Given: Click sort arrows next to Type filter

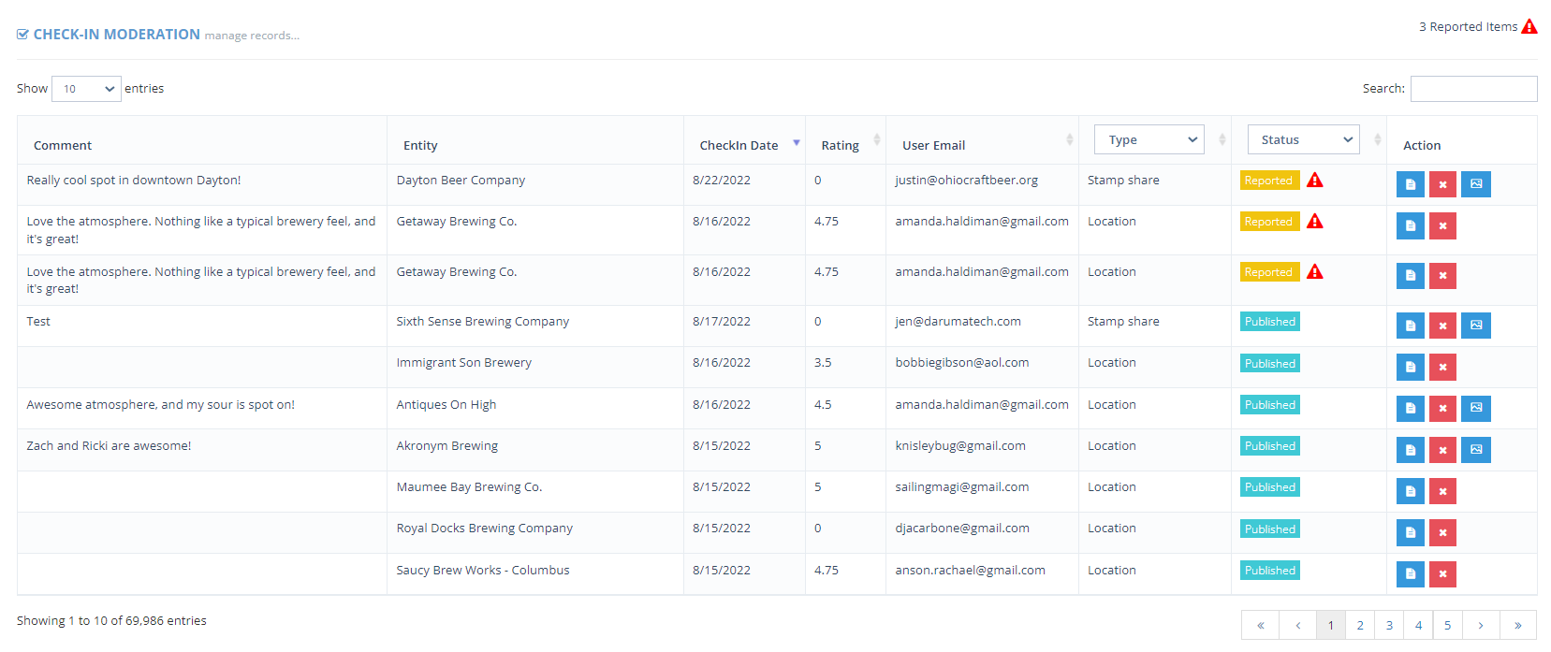Looking at the screenshot, I should 1222,139.
